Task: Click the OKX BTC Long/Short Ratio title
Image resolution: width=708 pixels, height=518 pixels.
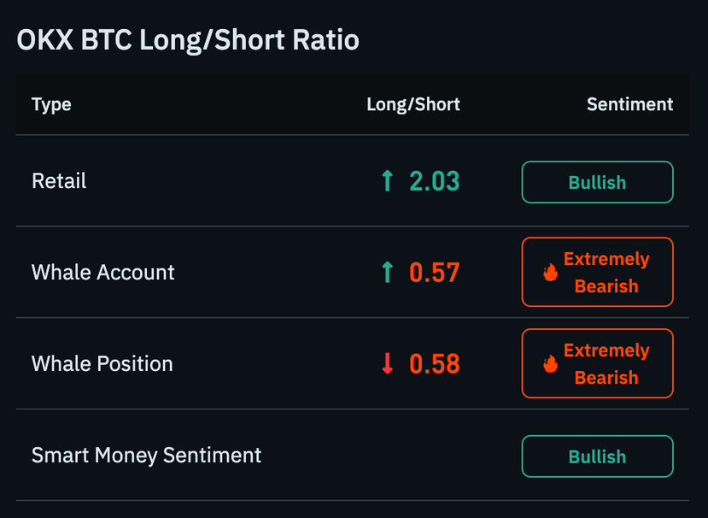Action: (x=188, y=40)
